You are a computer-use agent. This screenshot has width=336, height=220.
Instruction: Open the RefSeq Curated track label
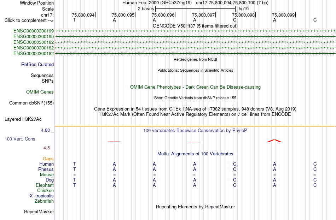click(x=37, y=64)
